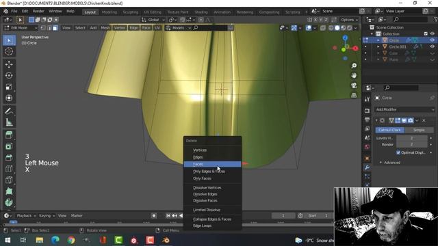Choose Limited Dissolve in Delete menu

[207, 210]
